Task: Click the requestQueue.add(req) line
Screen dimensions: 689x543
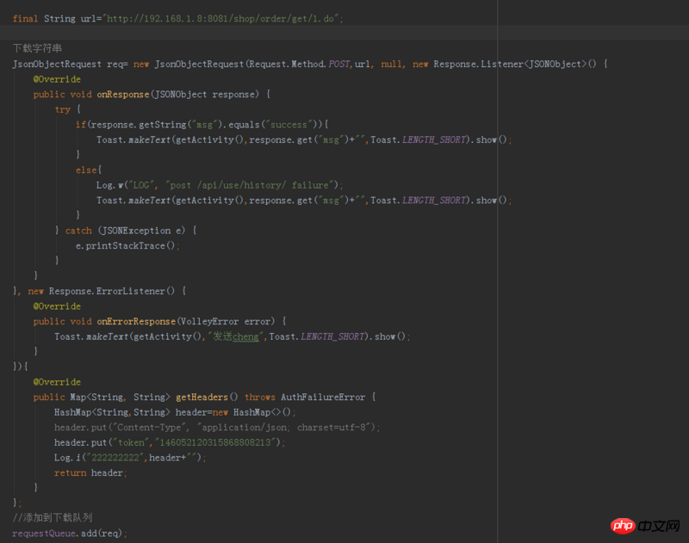Action: [x=69, y=533]
